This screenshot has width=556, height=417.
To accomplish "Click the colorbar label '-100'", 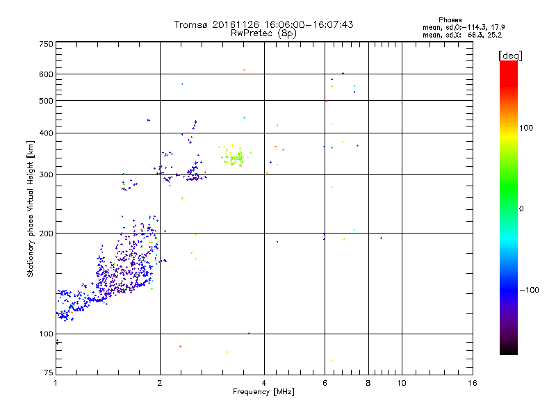I will (529, 290).
